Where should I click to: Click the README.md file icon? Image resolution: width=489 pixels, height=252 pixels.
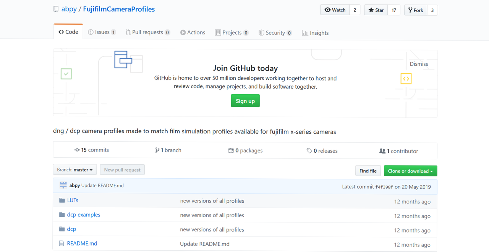pos(62,244)
